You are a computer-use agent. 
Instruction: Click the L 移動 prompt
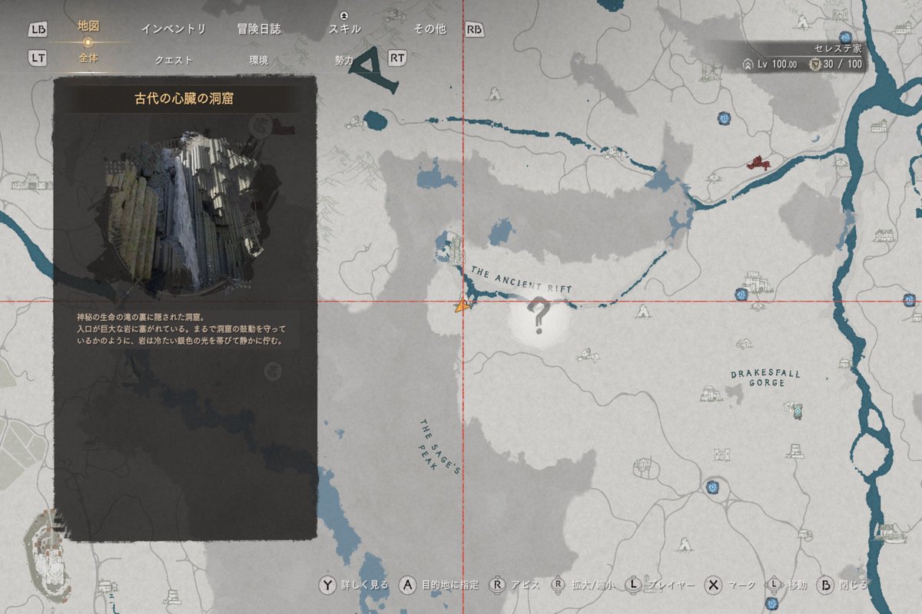[786, 585]
